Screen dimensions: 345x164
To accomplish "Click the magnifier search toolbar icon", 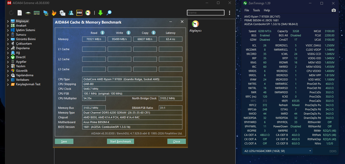I will [109, 13].
